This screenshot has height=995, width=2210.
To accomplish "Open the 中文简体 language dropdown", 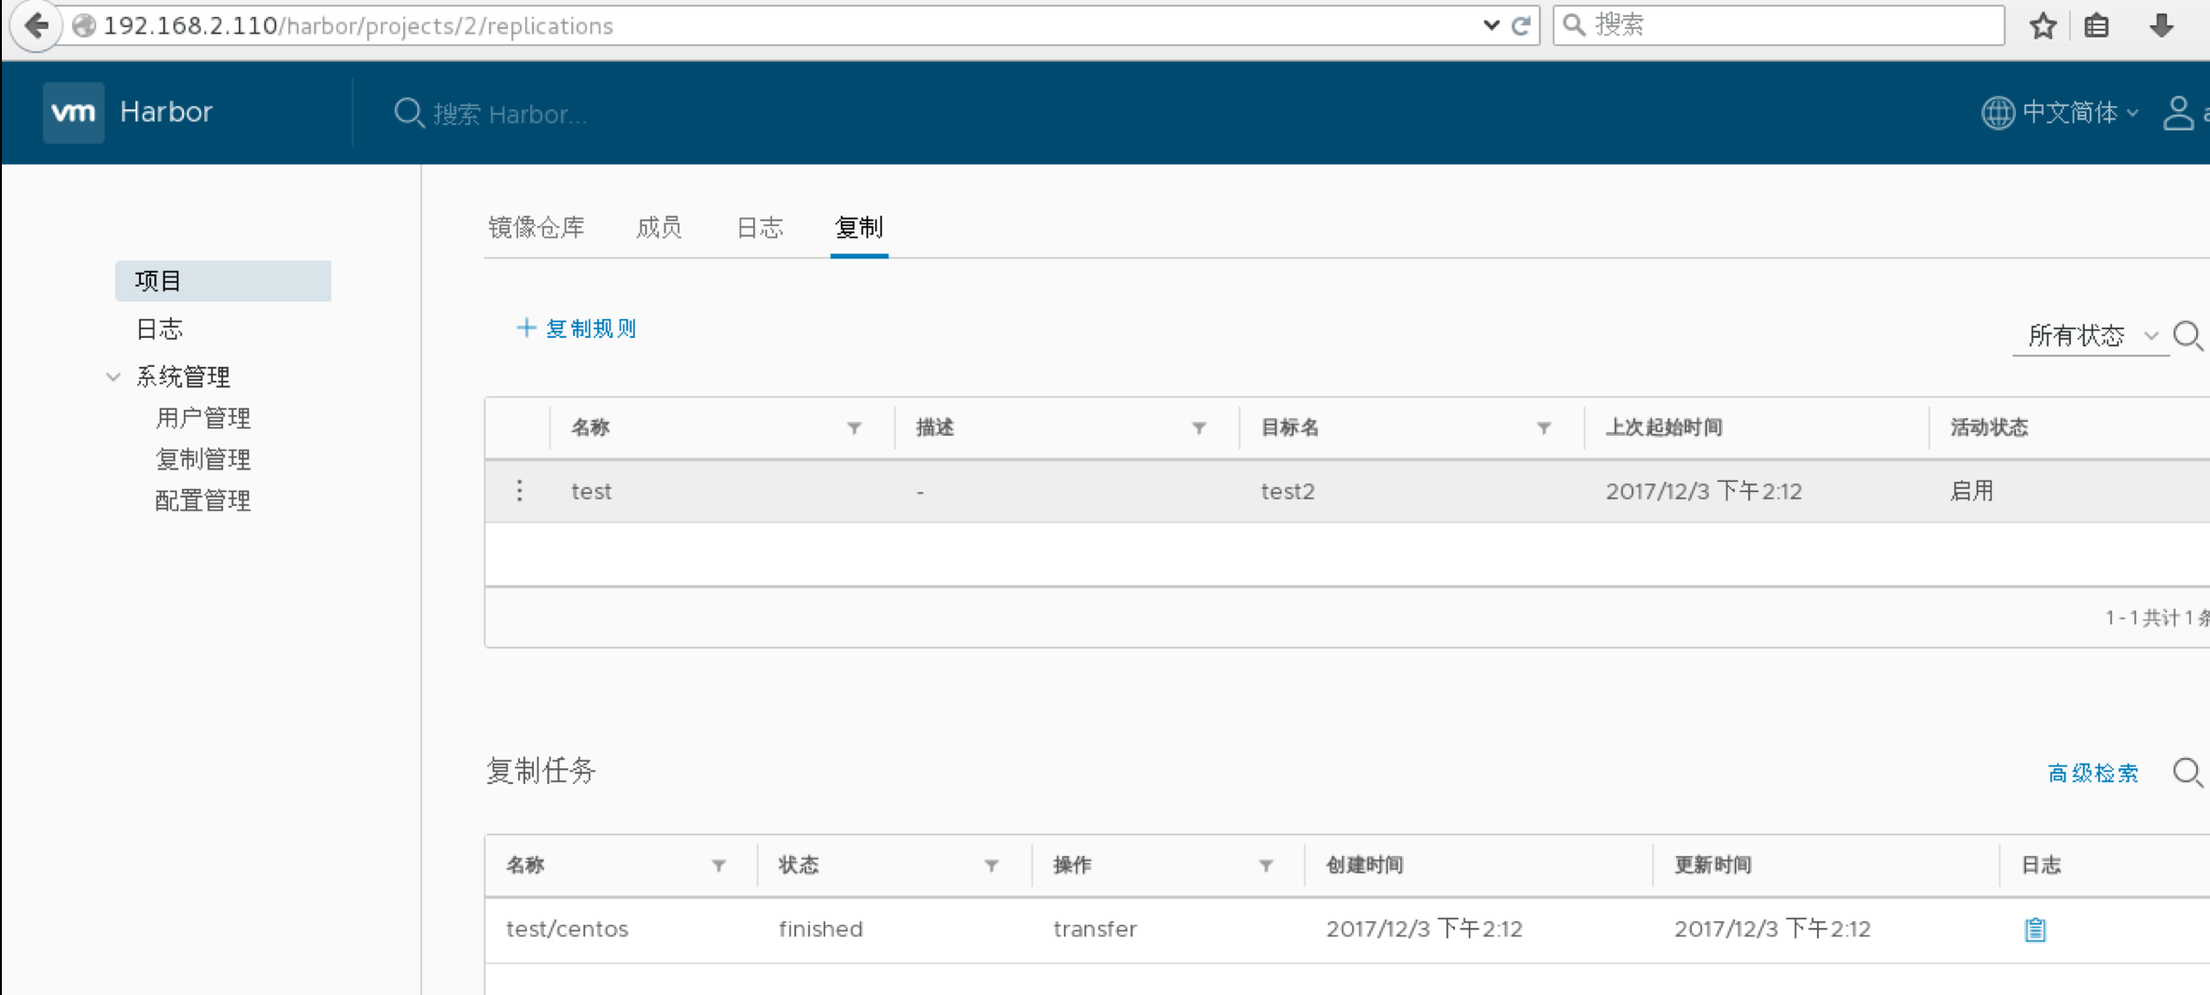I will coord(2060,113).
